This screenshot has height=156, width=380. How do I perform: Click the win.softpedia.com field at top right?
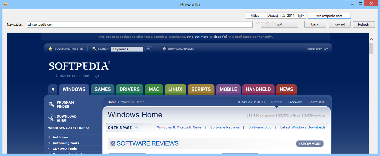click(x=329, y=16)
